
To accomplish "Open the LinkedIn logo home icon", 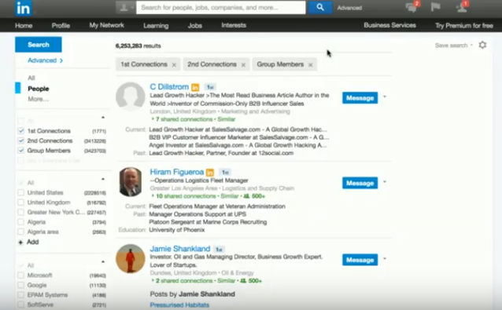I will pyautogui.click(x=24, y=8).
